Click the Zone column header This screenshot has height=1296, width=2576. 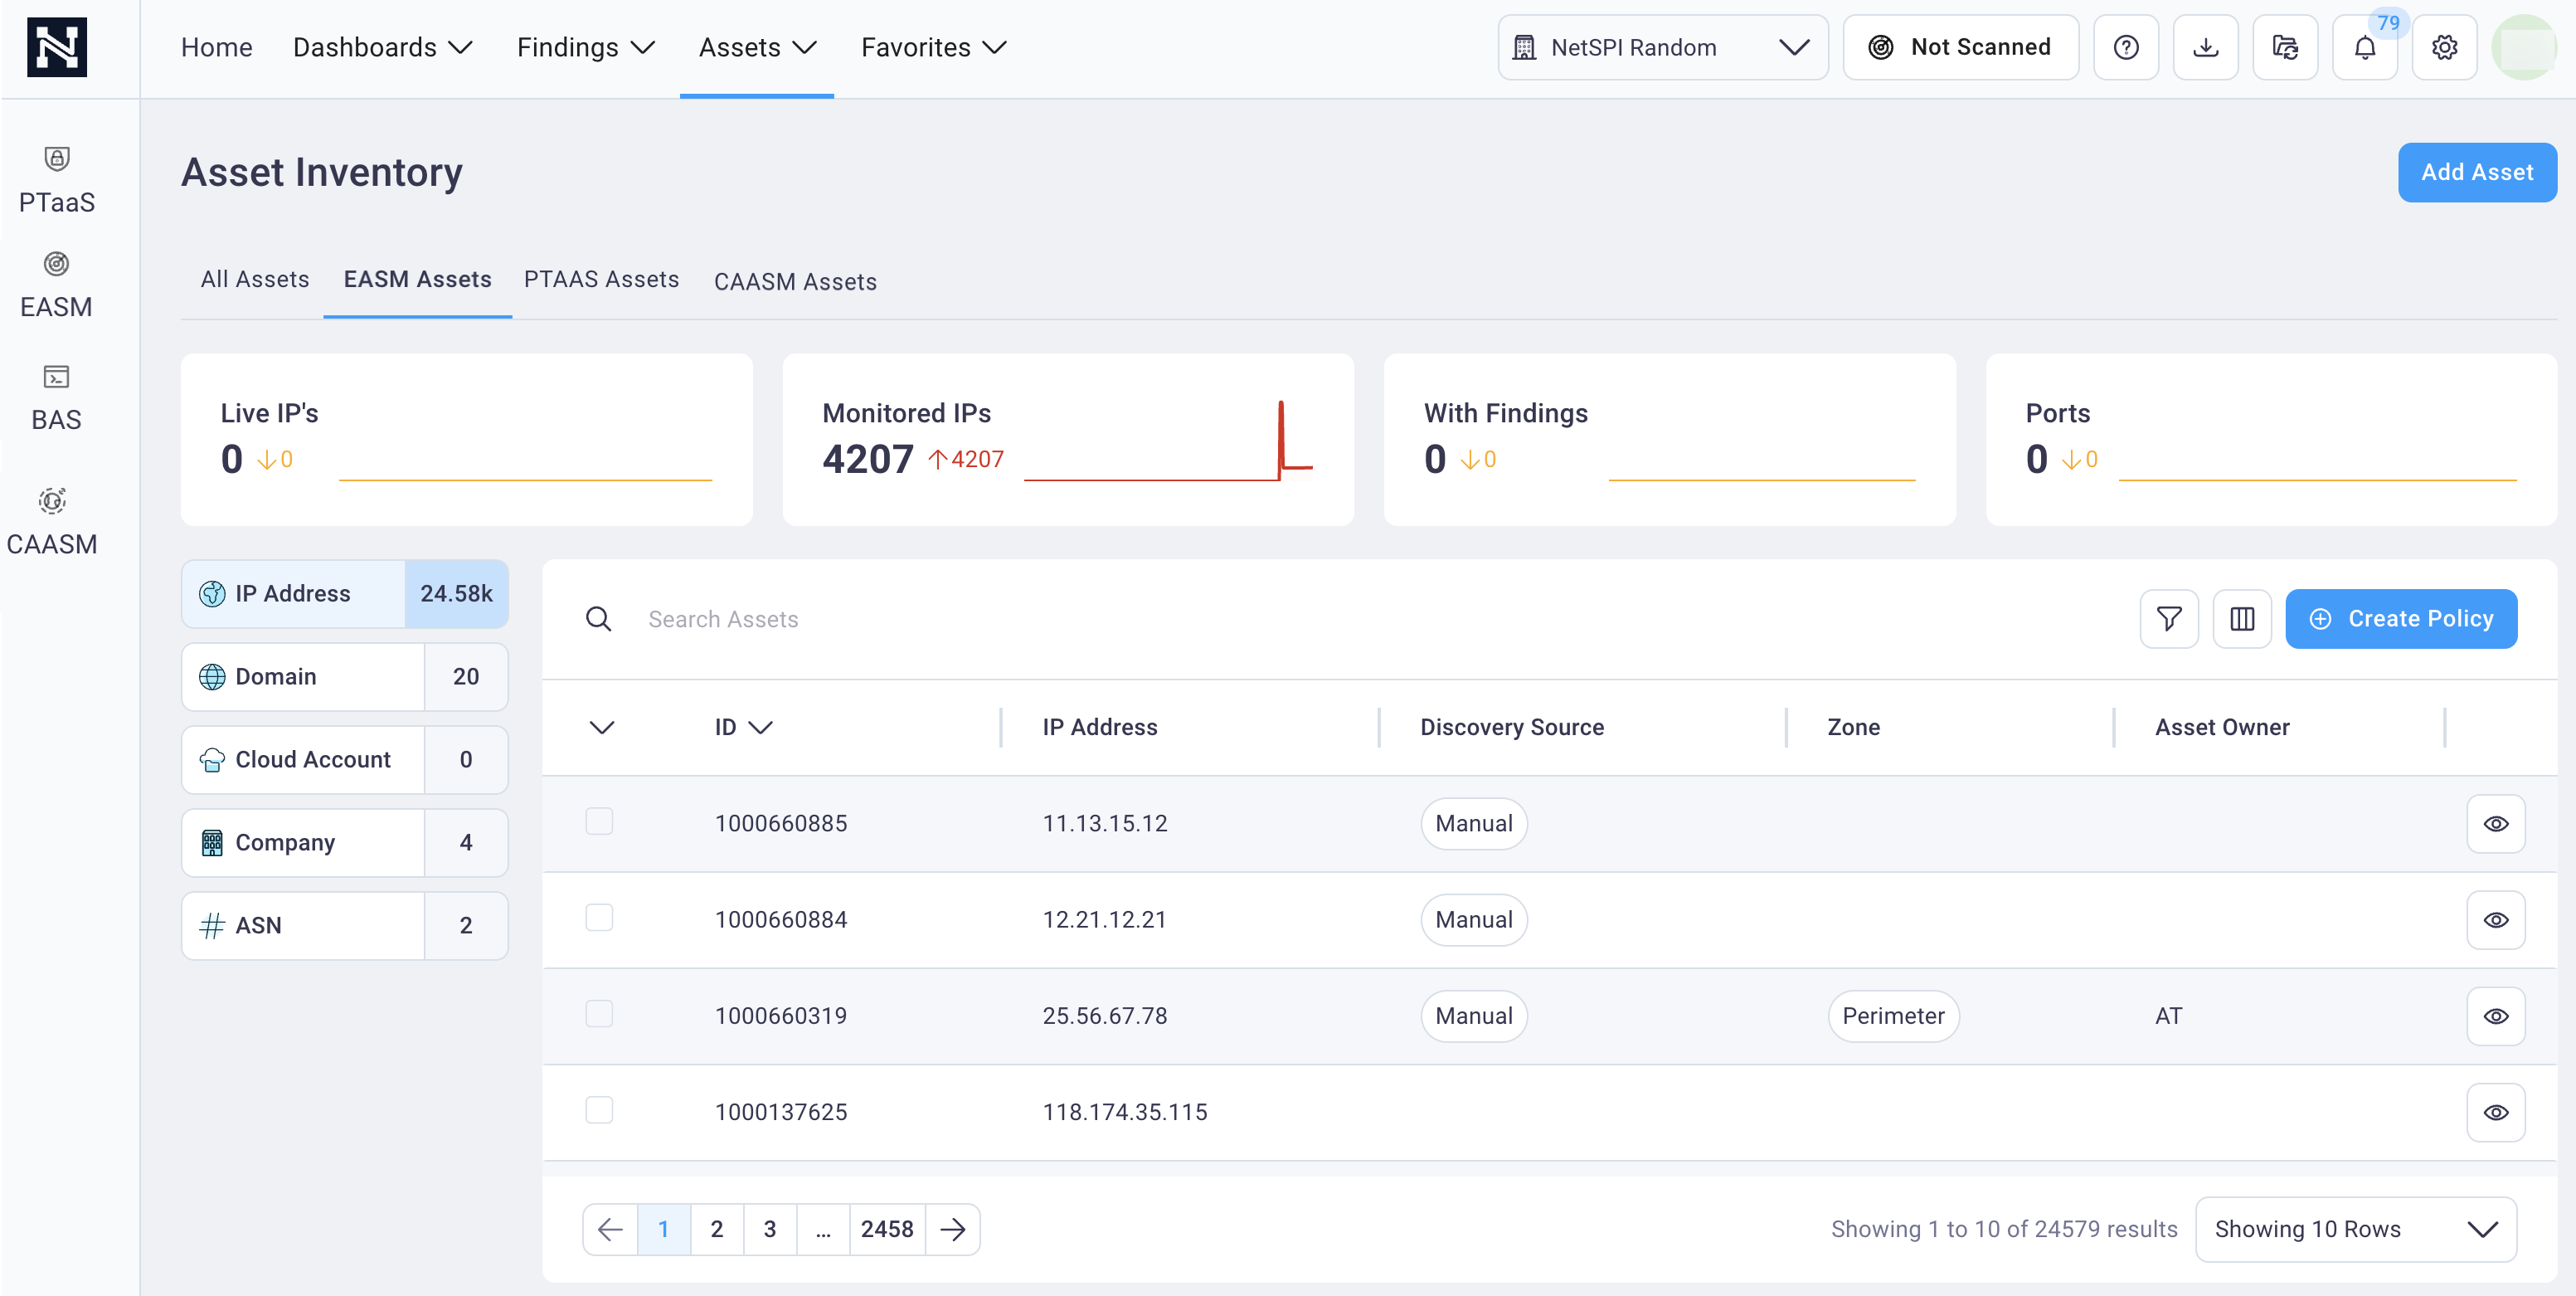point(1853,728)
